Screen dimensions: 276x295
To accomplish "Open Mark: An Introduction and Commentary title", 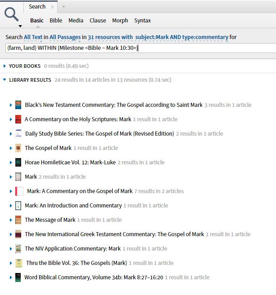I will [73, 206].
